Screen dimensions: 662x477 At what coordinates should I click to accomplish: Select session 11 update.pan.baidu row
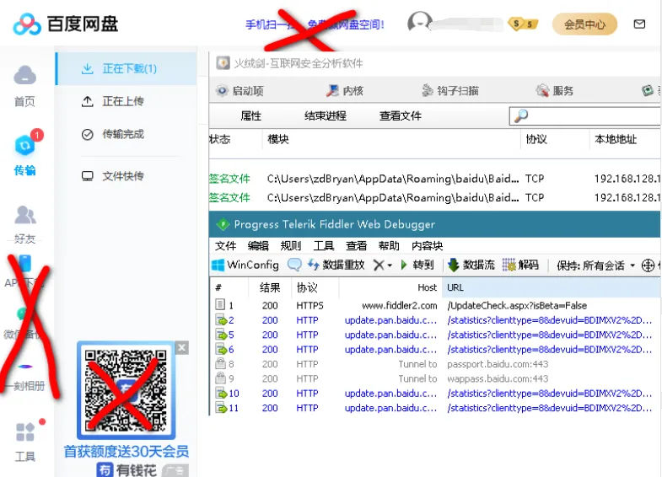tap(435, 408)
